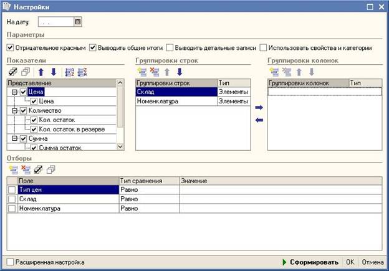This screenshot has height=271, width=389.
Task: Move grouping to columns with right arrow
Action: [x=259, y=108]
